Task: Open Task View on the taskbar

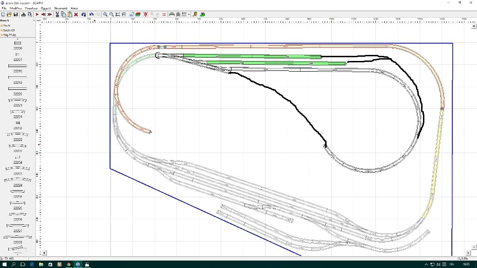Action: [x=22, y=264]
